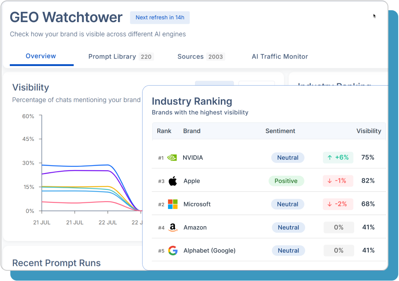Click the 220 count badge on Prompt Library
This screenshot has width=399, height=281.
(146, 57)
